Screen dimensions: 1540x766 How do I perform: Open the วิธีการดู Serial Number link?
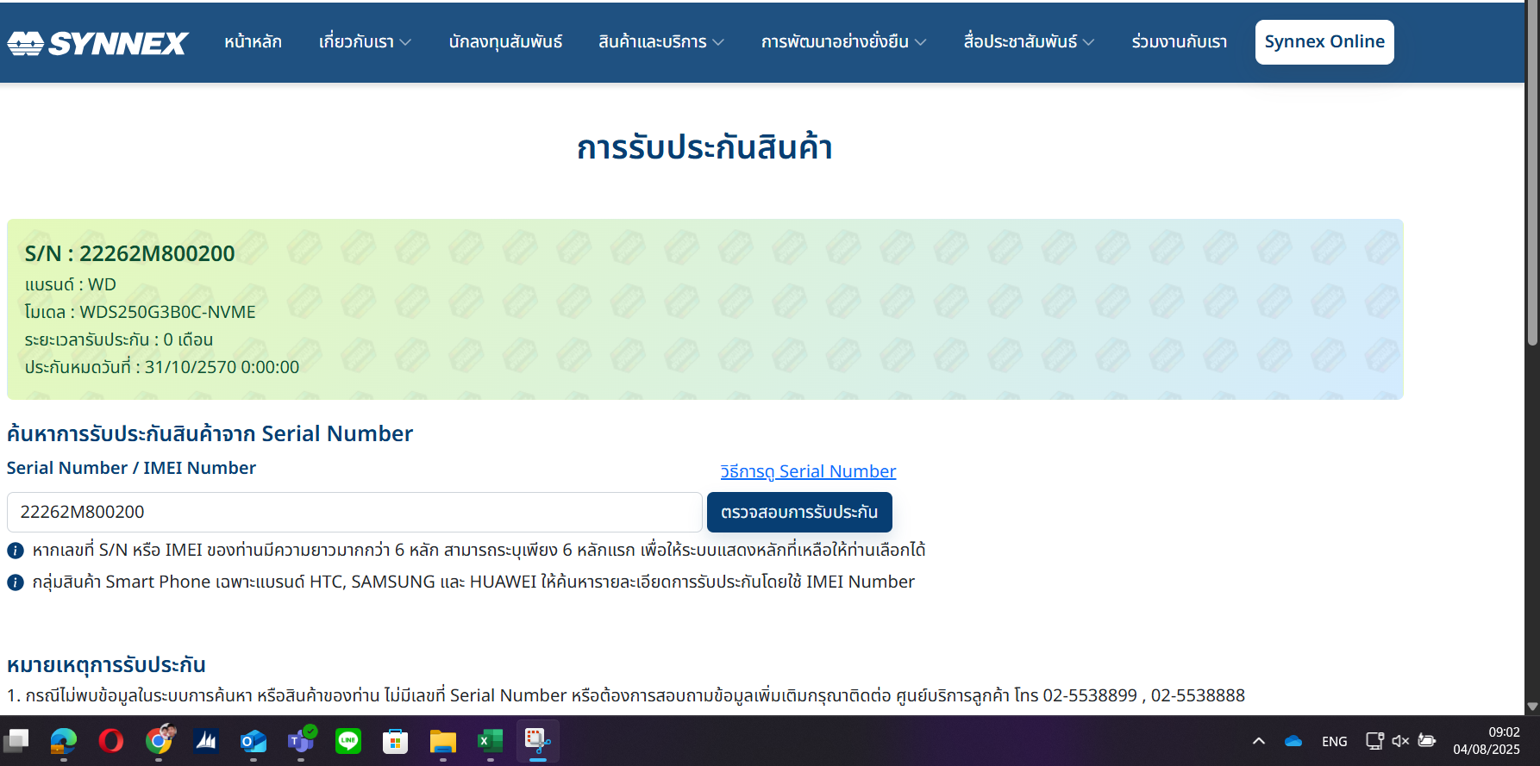(x=808, y=471)
